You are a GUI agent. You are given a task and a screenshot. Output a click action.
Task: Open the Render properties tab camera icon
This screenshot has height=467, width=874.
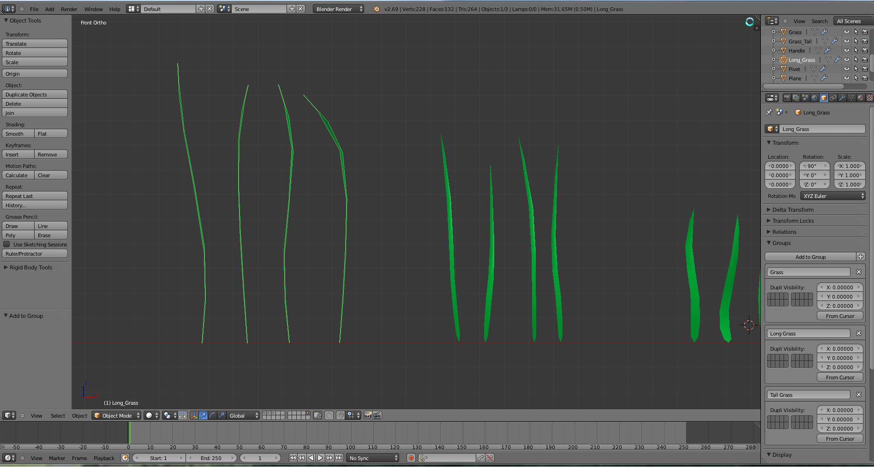point(787,98)
